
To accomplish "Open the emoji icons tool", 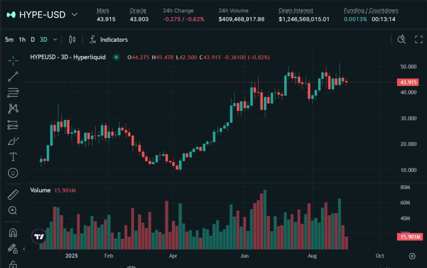I will pos(13,173).
